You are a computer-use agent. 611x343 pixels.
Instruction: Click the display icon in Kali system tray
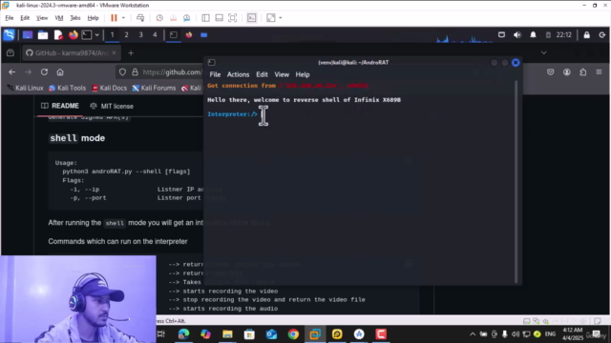(x=501, y=35)
